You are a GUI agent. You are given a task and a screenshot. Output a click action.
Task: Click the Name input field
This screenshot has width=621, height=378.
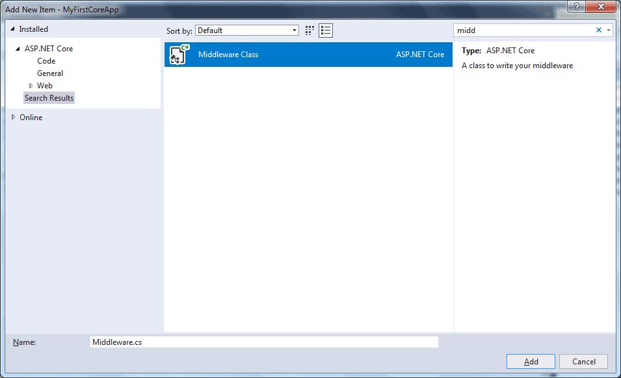click(x=260, y=342)
